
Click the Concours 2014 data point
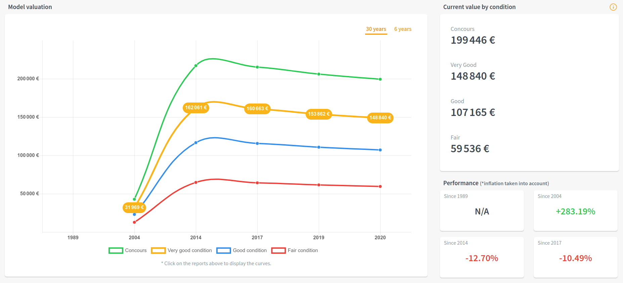[196, 66]
